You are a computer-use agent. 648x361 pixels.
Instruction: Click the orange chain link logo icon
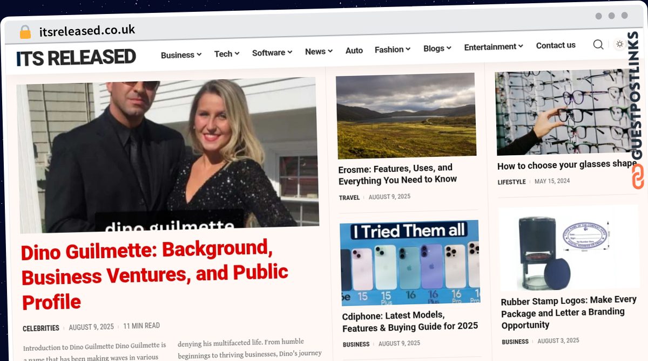coord(638,177)
